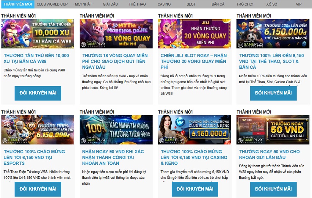The width and height of the screenshot is (312, 198).
Task: Open link Nhận ngay 90 VND khi xác nhận
Action: click(113, 157)
